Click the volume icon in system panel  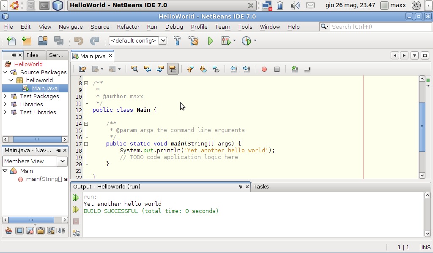pyautogui.click(x=295, y=5)
